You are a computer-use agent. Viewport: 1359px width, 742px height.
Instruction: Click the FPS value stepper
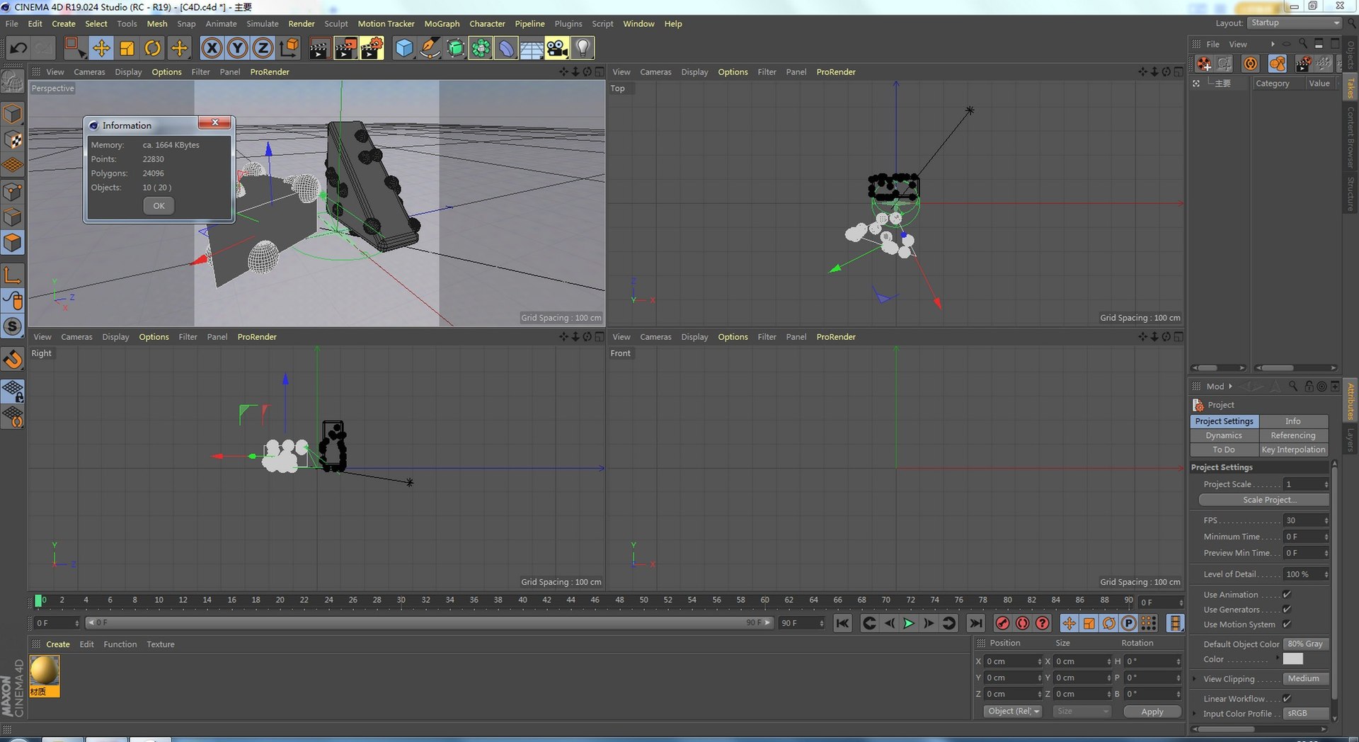(x=1326, y=520)
